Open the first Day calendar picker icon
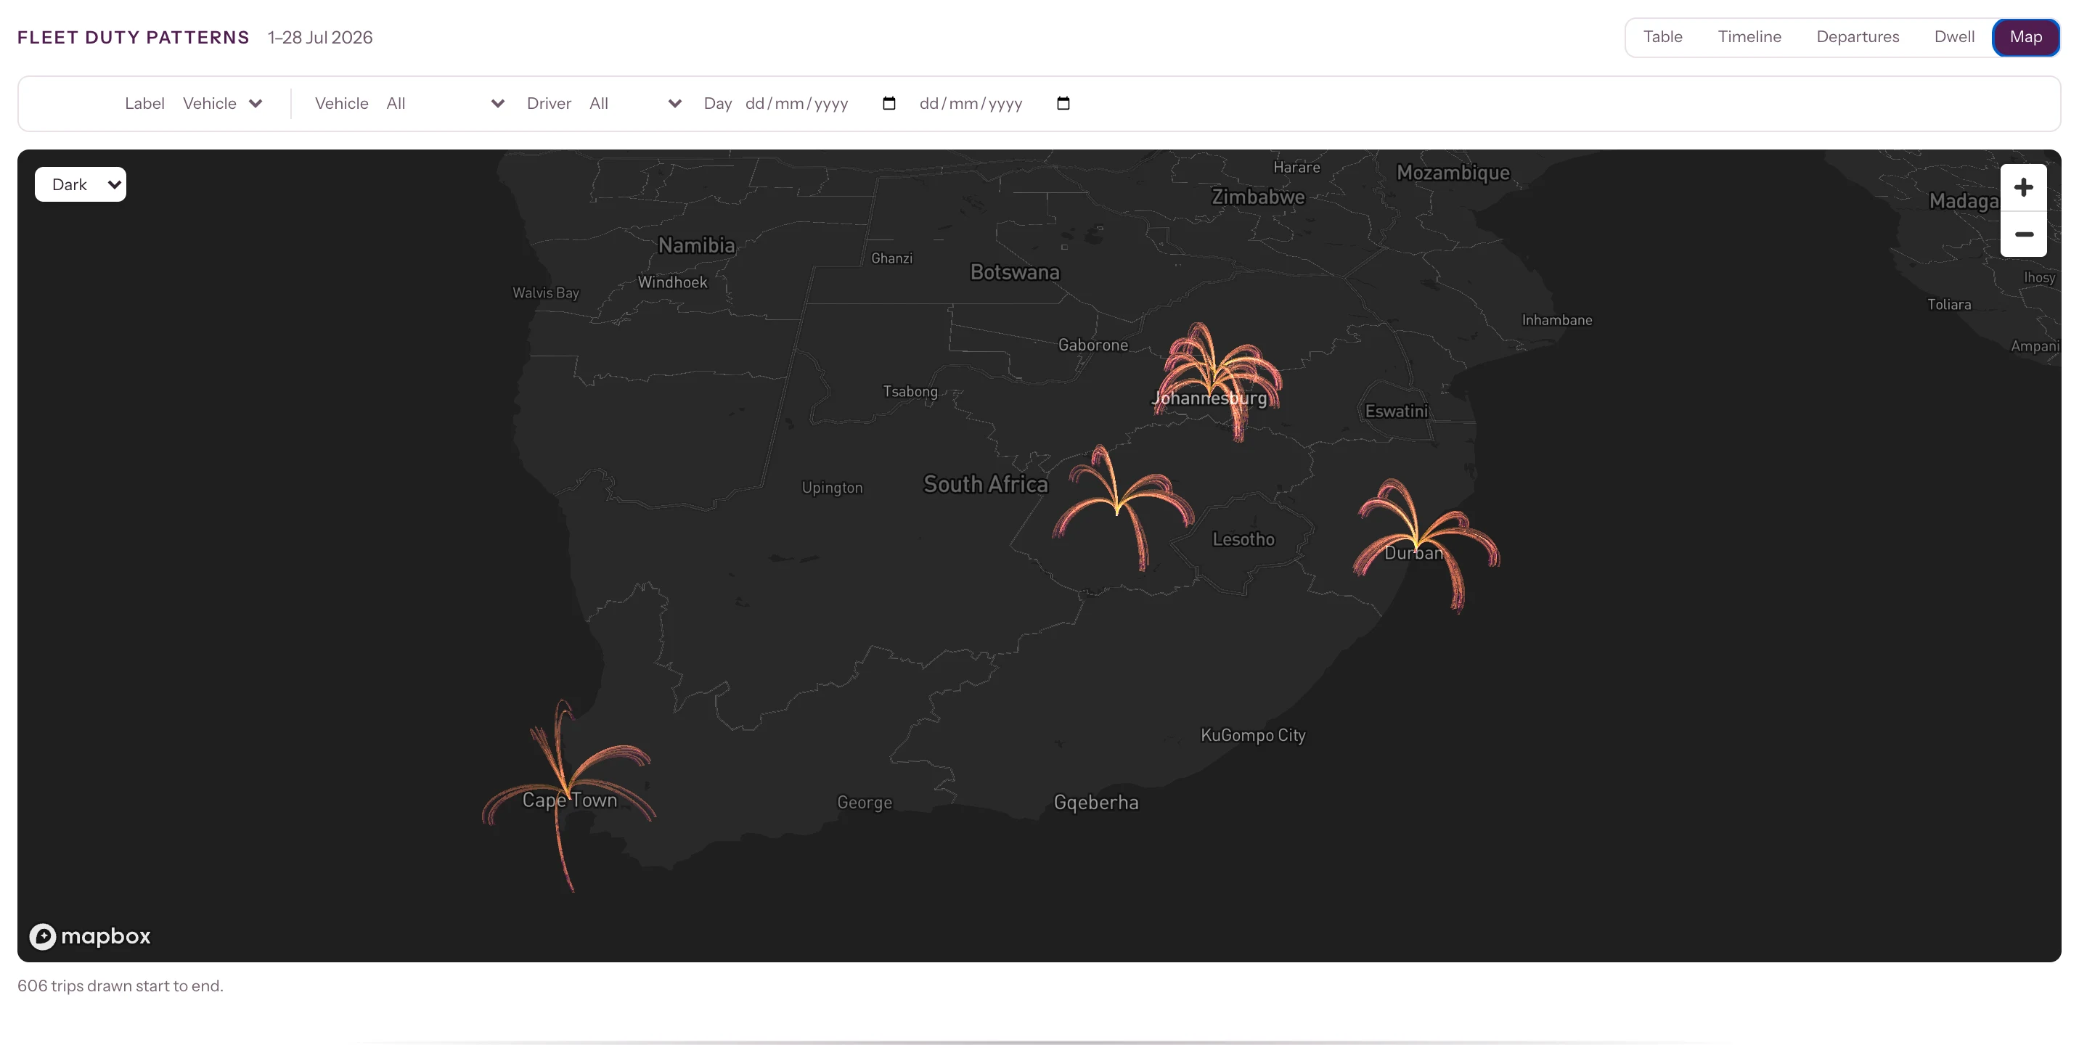The height and width of the screenshot is (1061, 2079). coord(889,103)
